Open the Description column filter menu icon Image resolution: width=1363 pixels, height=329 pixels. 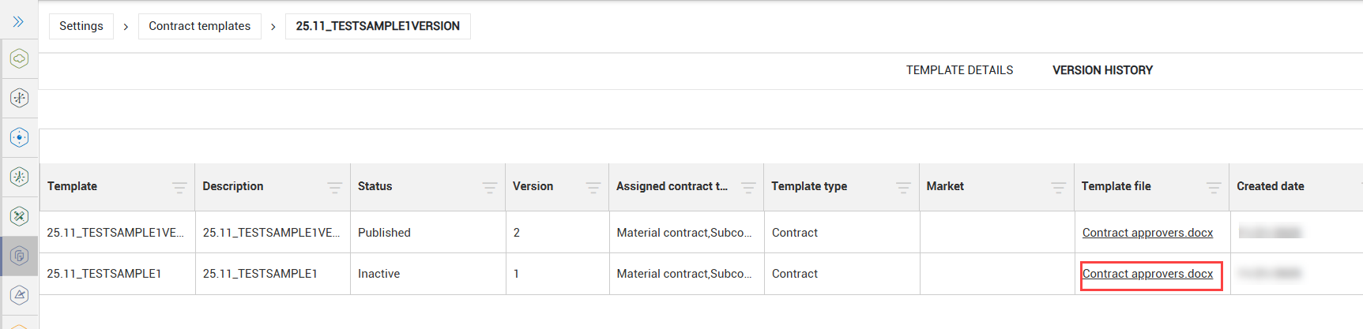335,187
